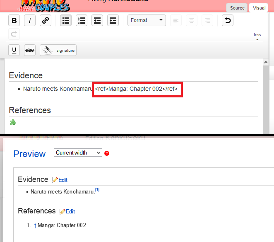Click the Naruto Couples Wiki logo
This screenshot has width=274, height=242.
(x=44, y=6)
